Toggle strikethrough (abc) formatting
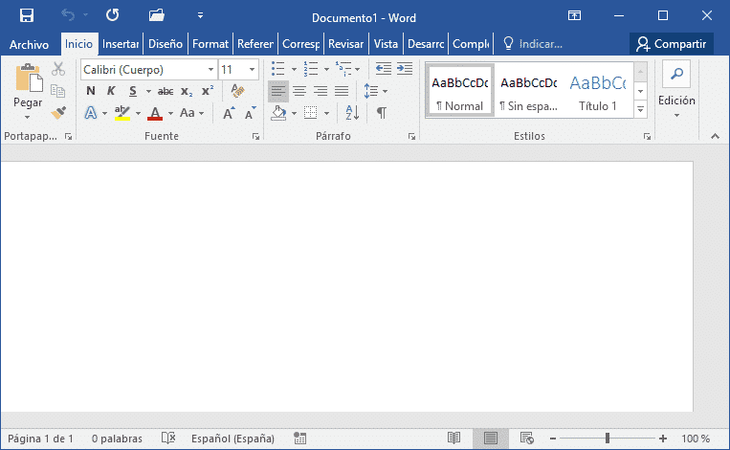 tap(165, 91)
